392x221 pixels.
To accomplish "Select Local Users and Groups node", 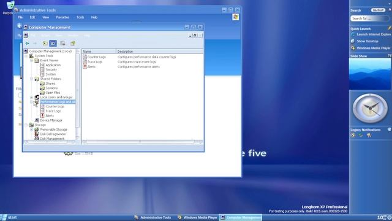I will click(56, 97).
